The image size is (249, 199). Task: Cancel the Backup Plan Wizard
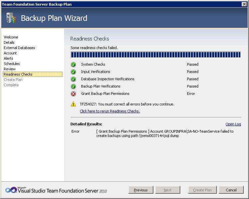(231, 190)
